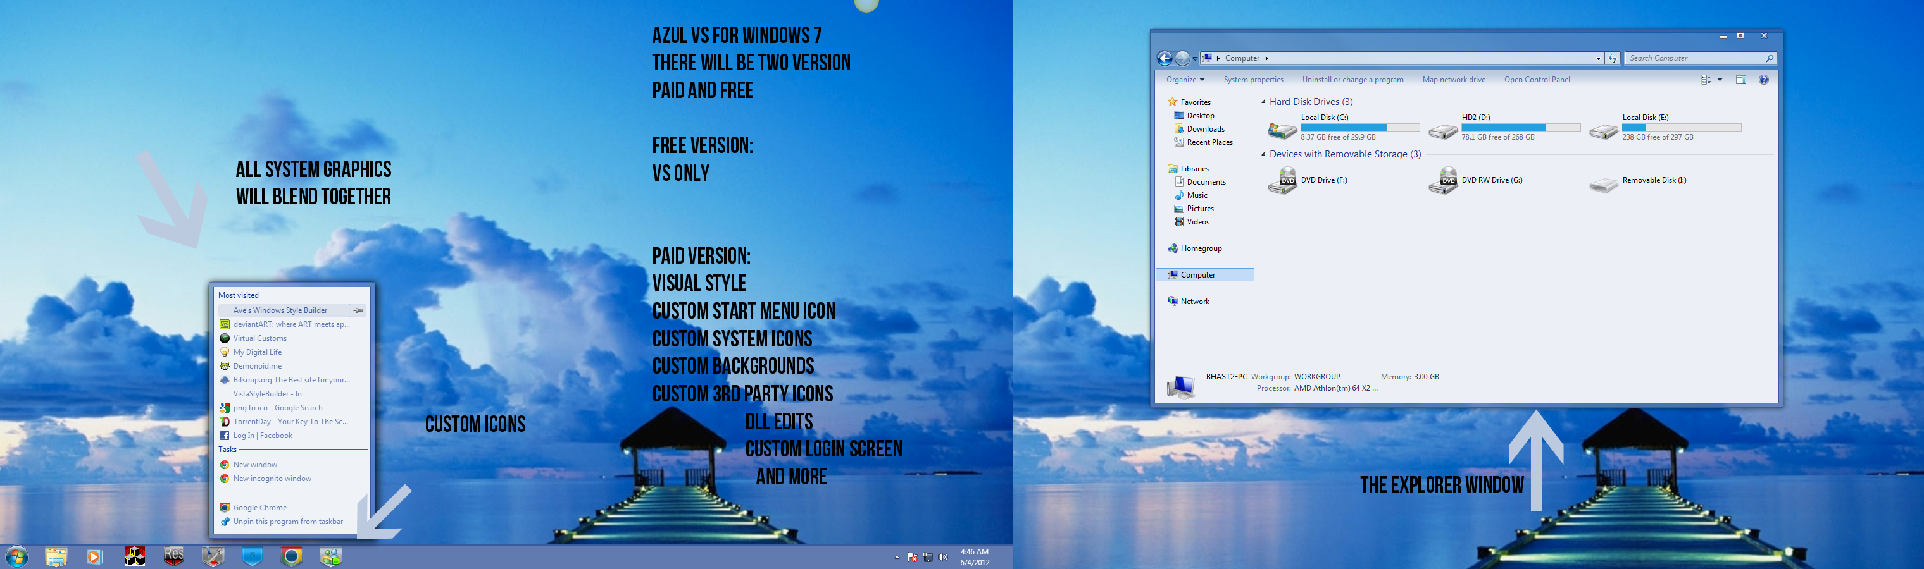Open Explorer help icon
1924x569 pixels.
coord(1763,80)
